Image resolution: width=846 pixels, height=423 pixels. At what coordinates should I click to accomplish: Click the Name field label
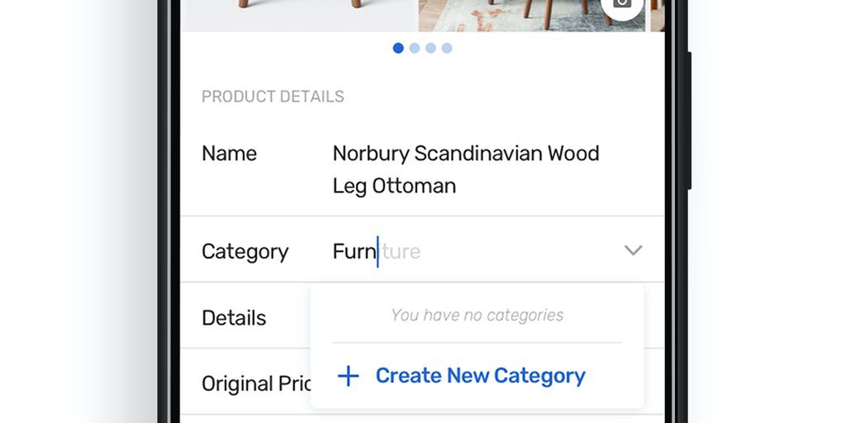(x=229, y=154)
